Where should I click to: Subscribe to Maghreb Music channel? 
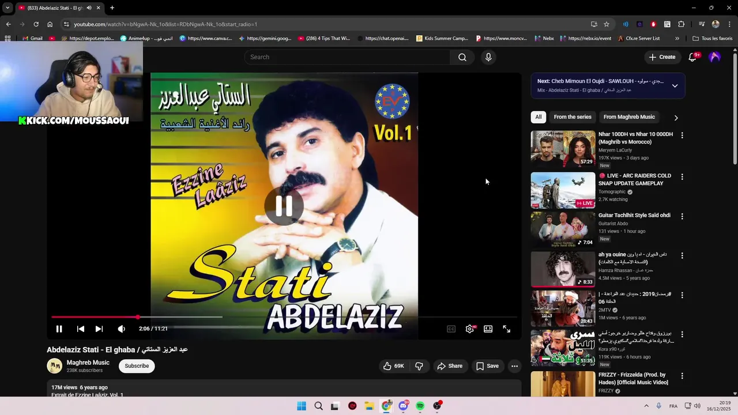(x=137, y=366)
